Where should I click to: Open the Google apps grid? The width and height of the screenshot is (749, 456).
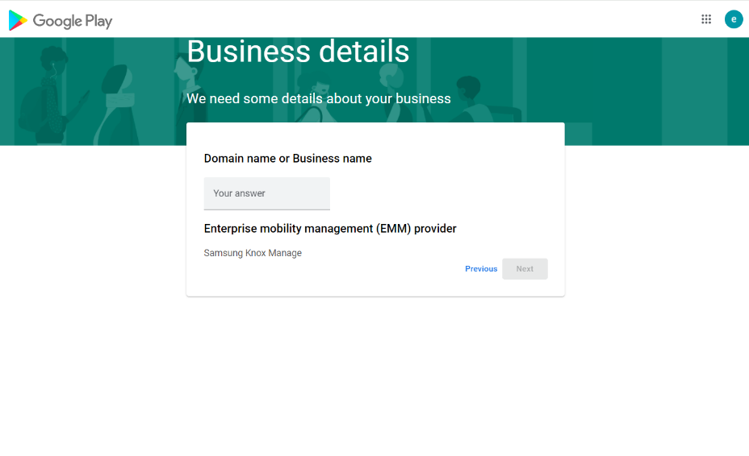[706, 19]
